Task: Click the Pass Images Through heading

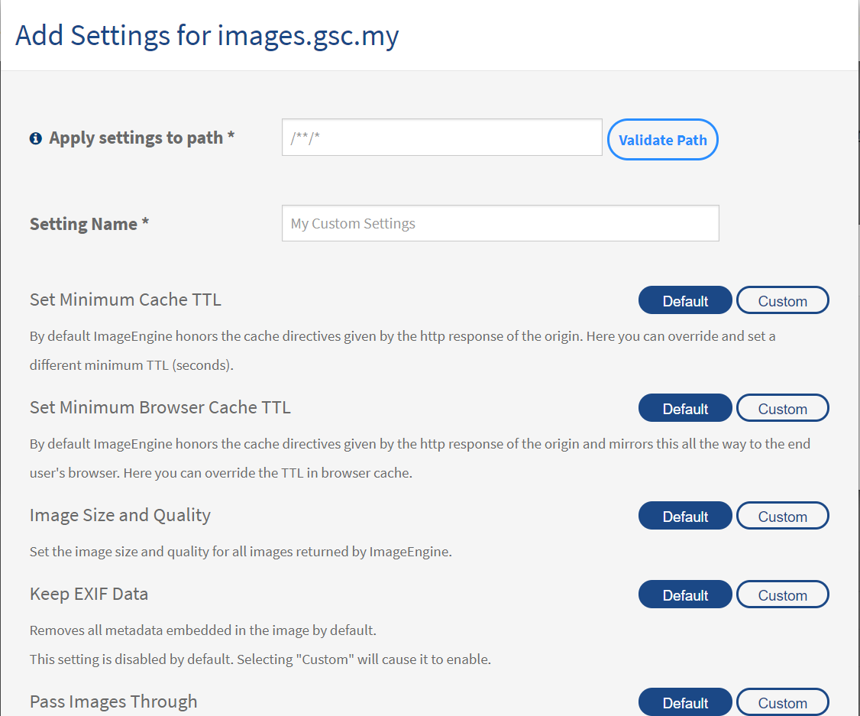Action: coord(114,701)
